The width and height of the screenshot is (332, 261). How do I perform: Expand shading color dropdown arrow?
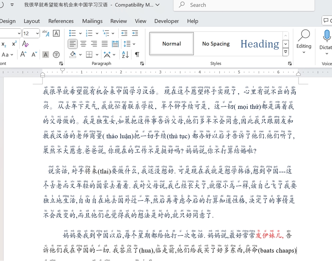pos(80,55)
